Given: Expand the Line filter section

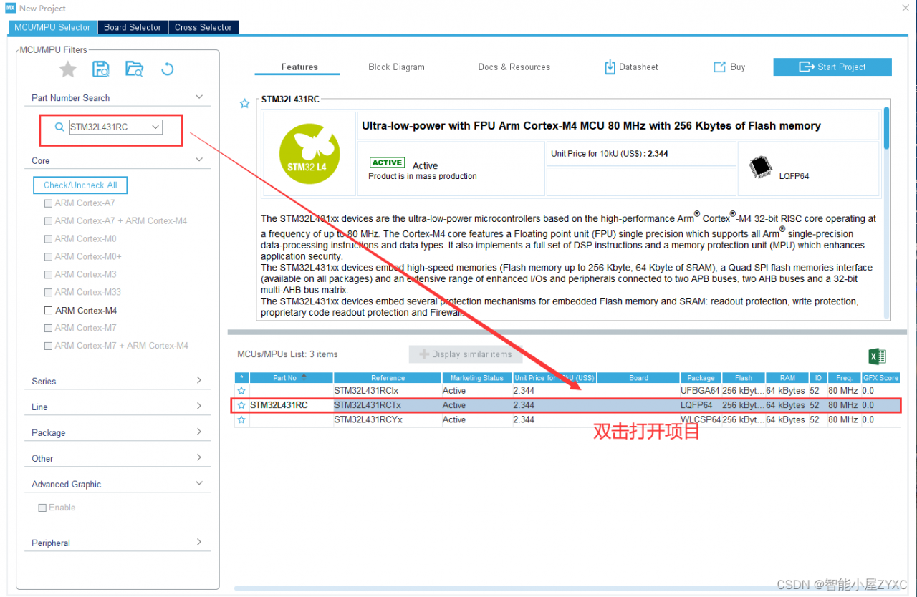Looking at the screenshot, I should click(x=199, y=406).
